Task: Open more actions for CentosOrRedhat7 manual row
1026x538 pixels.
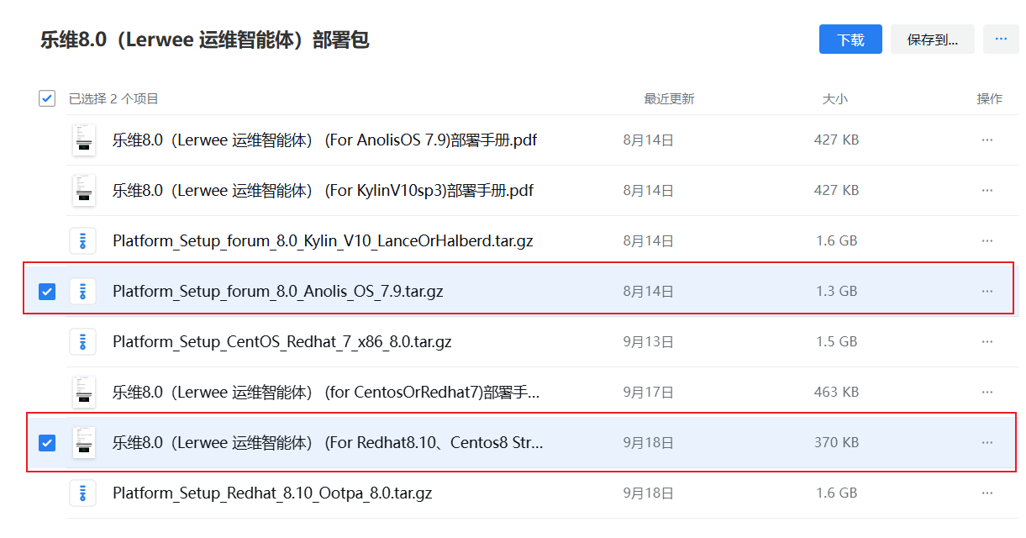Action: coord(987,393)
